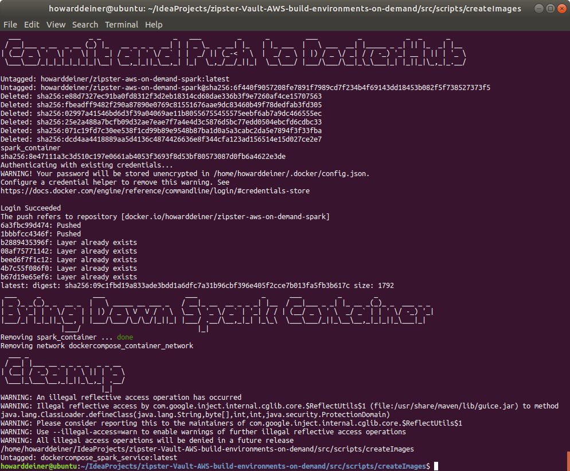570x471 pixels.
Task: Click the green 'done' status text
Action: tap(125, 337)
